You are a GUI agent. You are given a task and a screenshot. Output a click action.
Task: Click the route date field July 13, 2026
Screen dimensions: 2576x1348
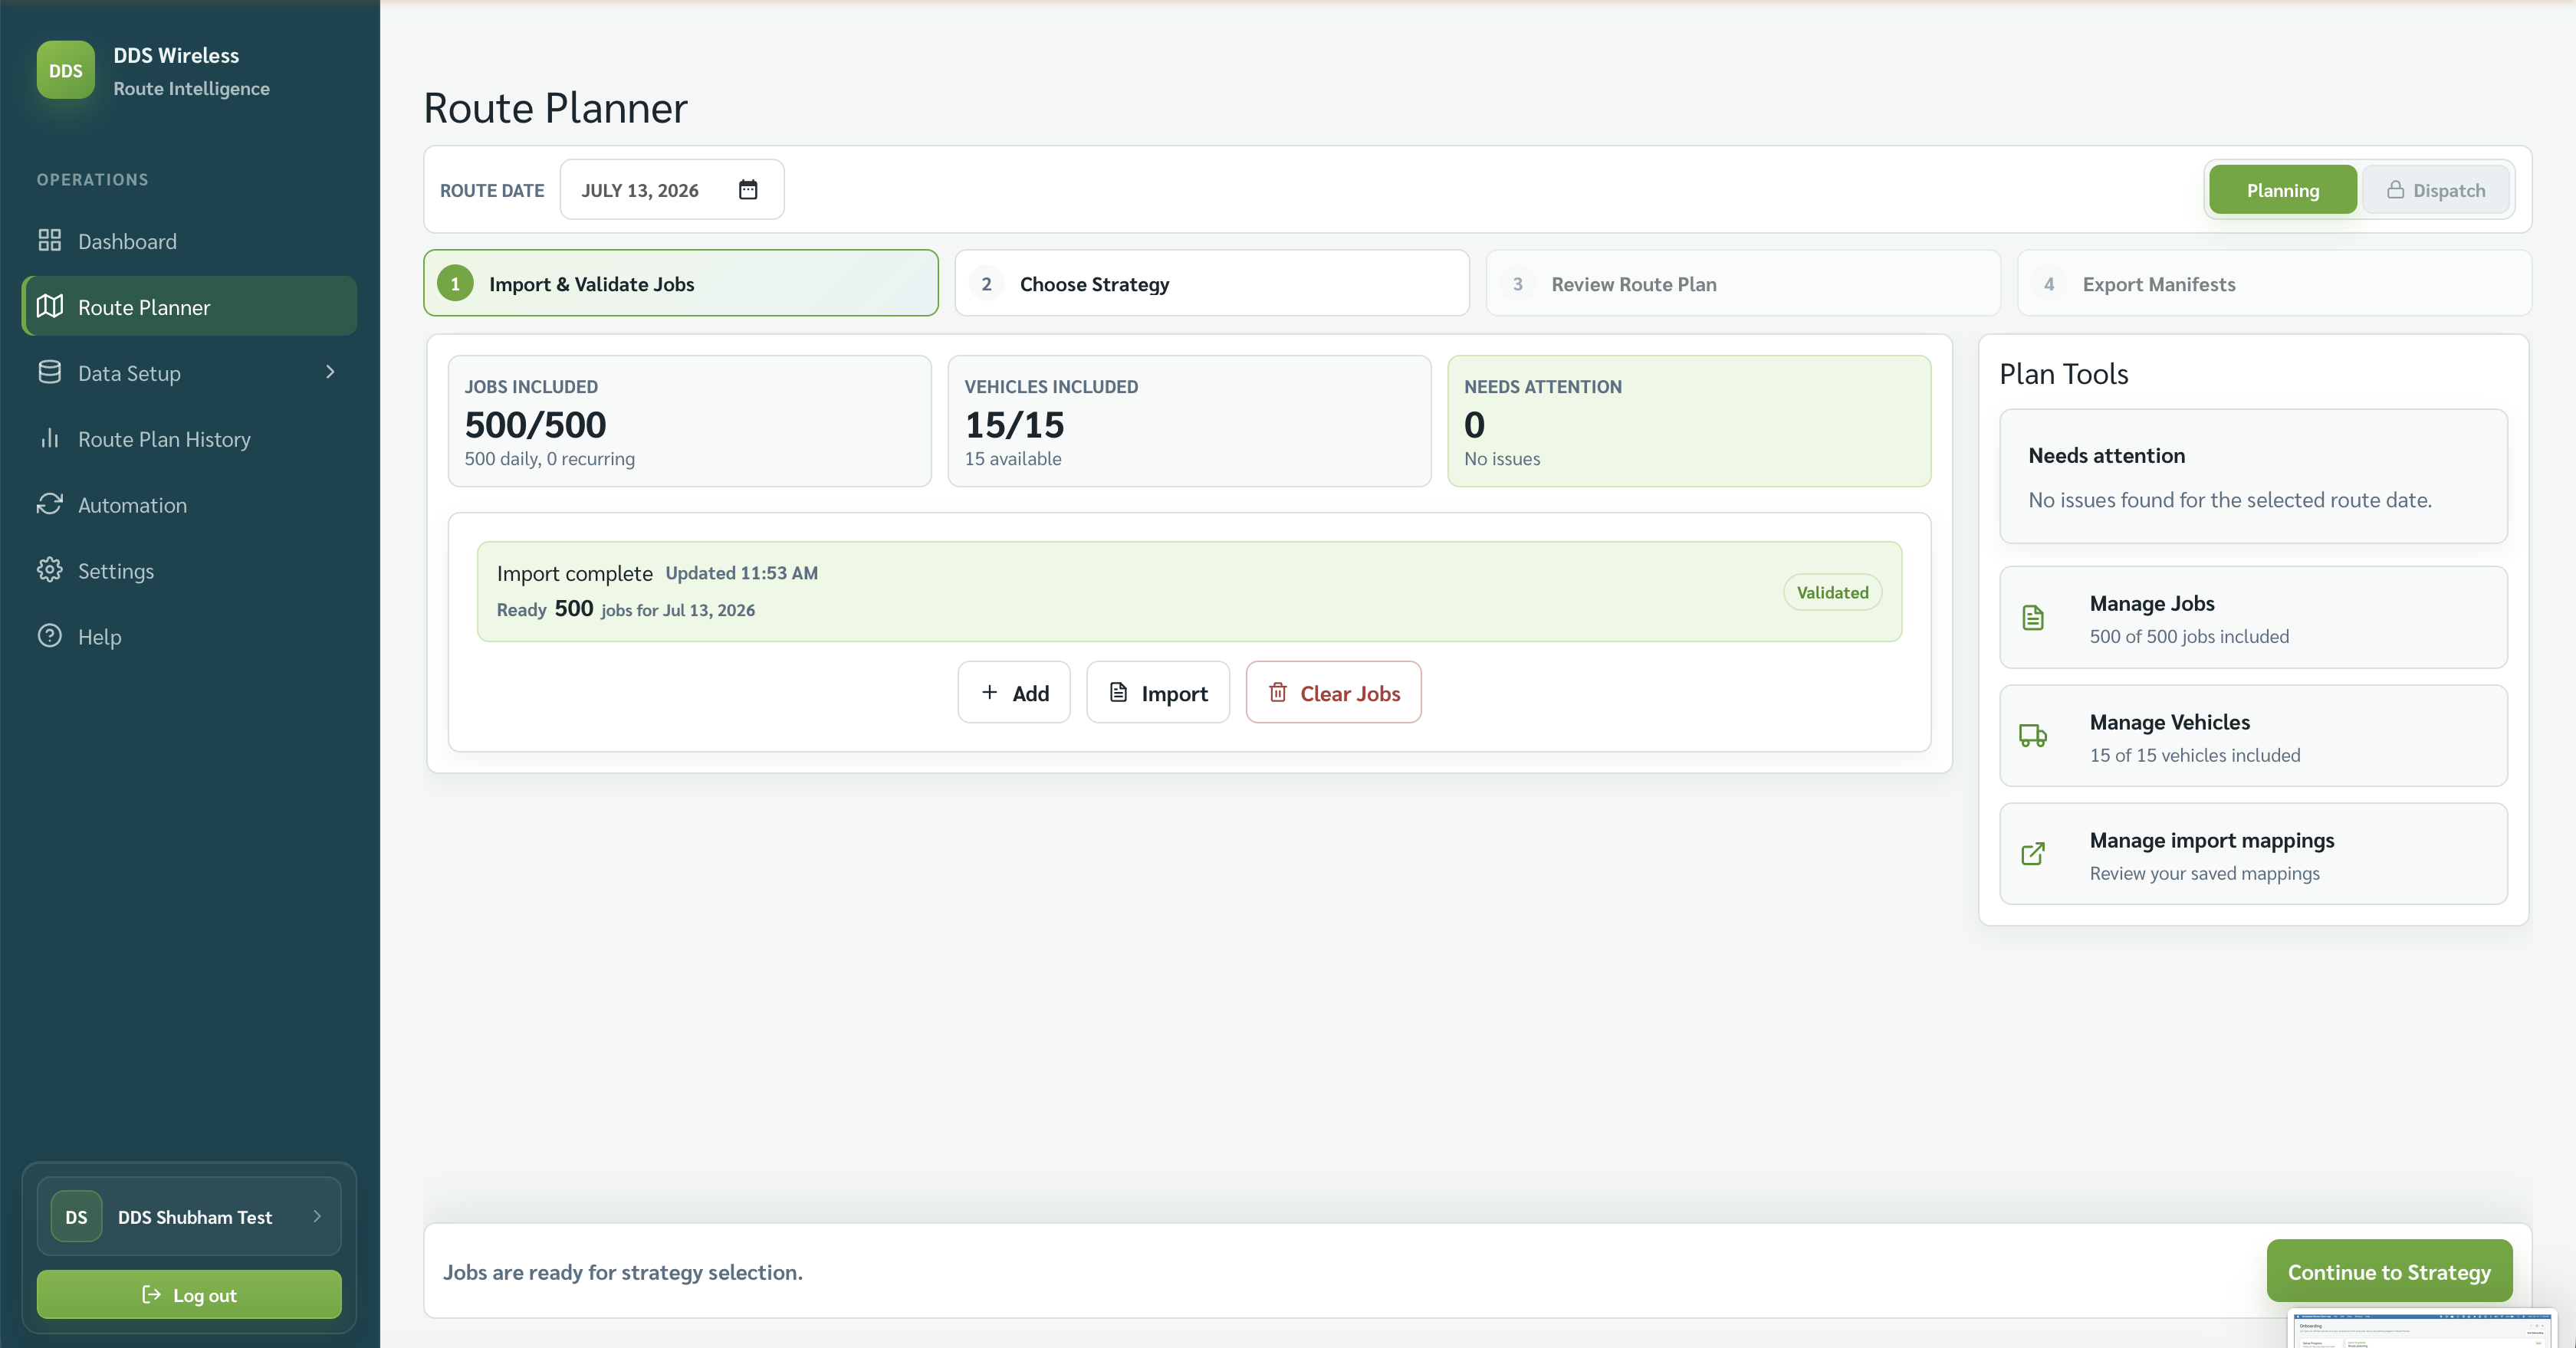[672, 190]
